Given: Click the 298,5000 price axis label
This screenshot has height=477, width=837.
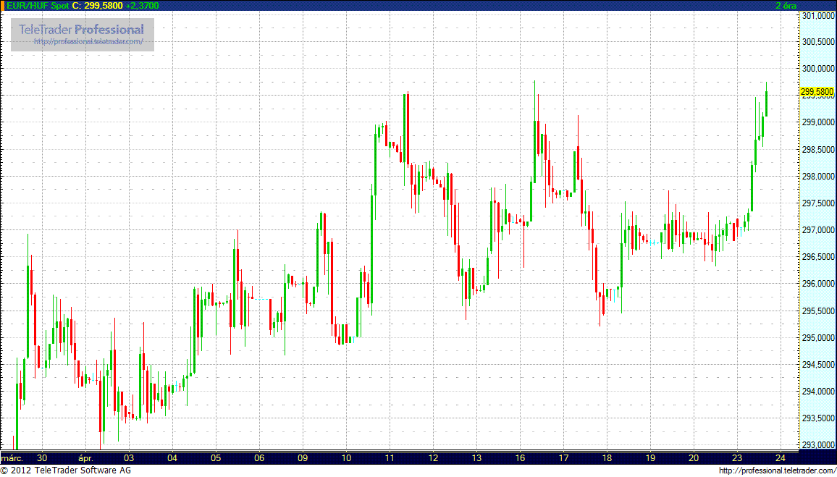Looking at the screenshot, I should (x=819, y=149).
